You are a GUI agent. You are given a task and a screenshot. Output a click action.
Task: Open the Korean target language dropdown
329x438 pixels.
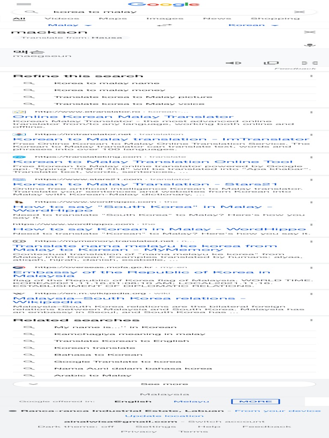pos(253,25)
